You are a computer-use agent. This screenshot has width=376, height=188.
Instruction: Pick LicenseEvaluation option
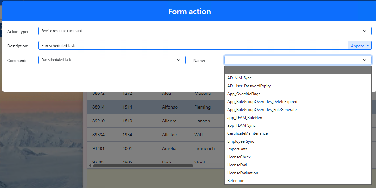(298, 173)
